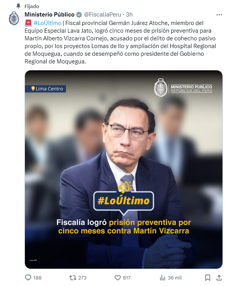229x286 pixels.
Task: Click the 36 mil views count
Action: 175,278
